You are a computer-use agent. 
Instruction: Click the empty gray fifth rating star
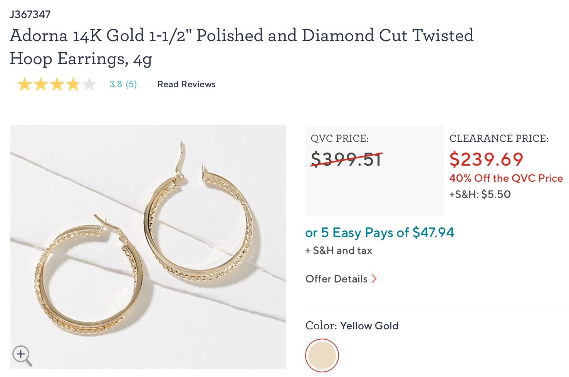[x=89, y=85]
